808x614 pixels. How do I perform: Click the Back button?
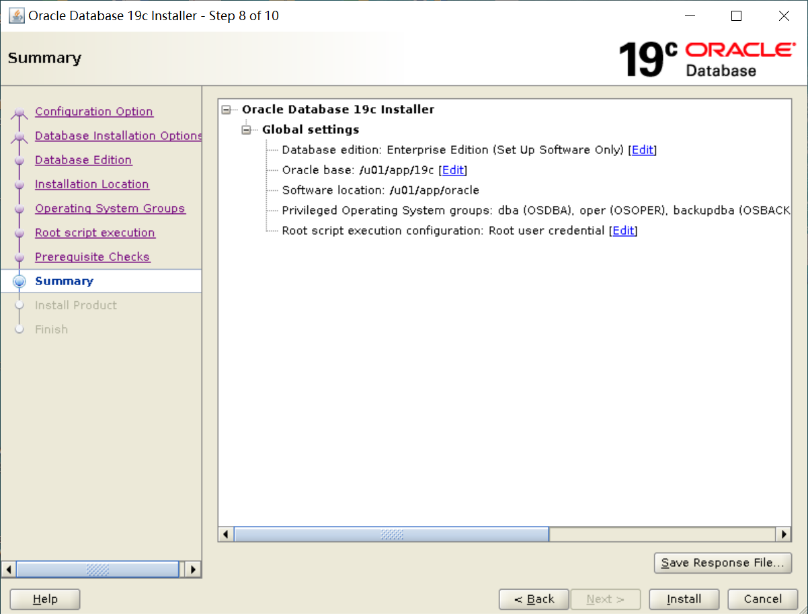(x=534, y=599)
